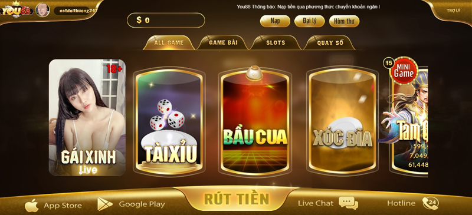472x215 pixels.
Task: Open the Live Chat speech bubble icon
Action: pyautogui.click(x=349, y=203)
